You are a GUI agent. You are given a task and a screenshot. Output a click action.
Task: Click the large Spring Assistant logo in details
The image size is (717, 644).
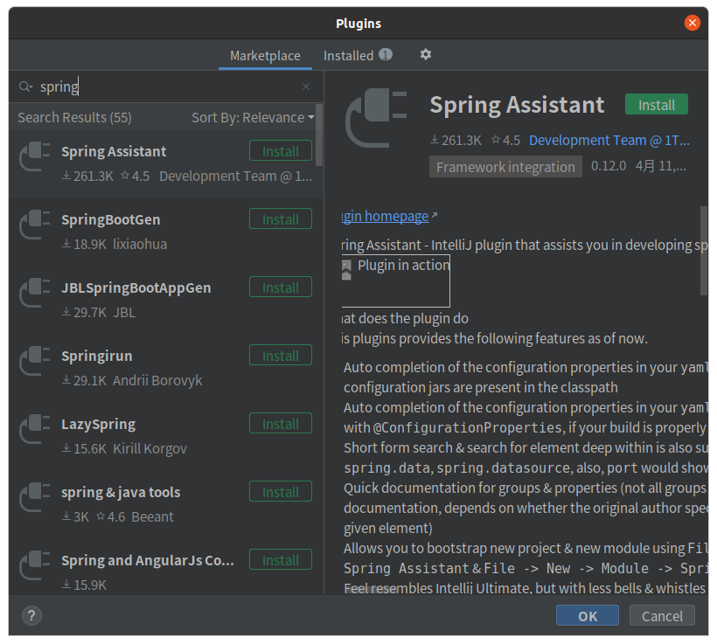(x=376, y=118)
